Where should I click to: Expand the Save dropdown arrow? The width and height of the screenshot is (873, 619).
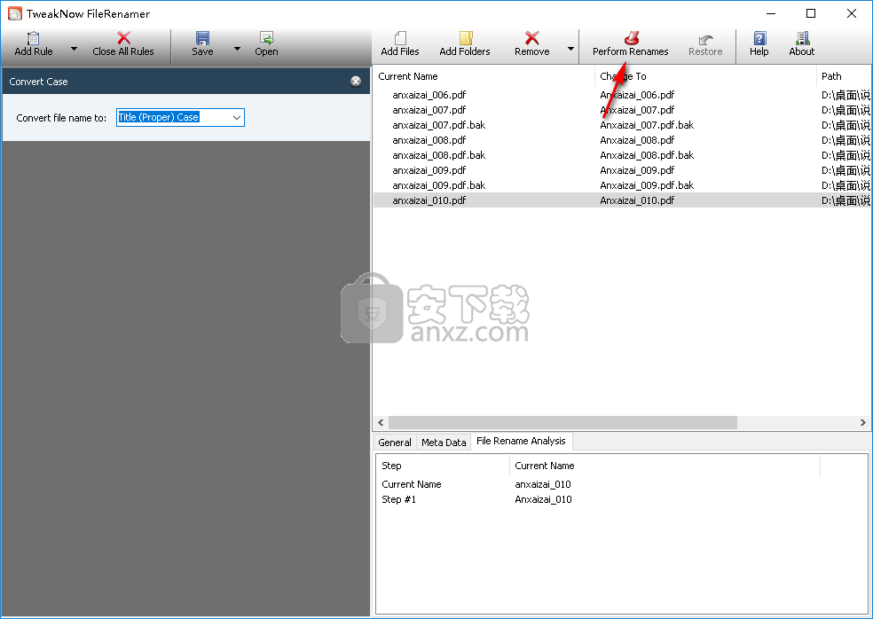point(237,49)
